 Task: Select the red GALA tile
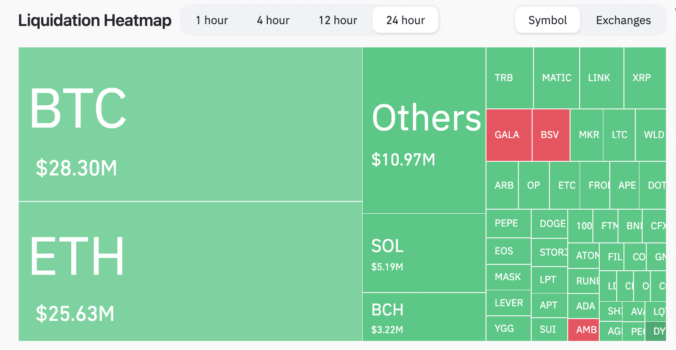pyautogui.click(x=509, y=135)
